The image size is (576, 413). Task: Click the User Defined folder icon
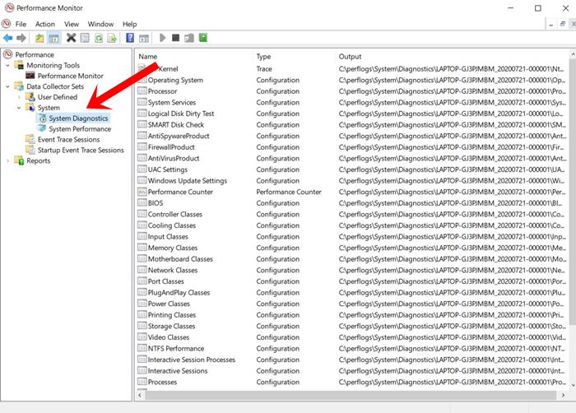pyautogui.click(x=30, y=97)
